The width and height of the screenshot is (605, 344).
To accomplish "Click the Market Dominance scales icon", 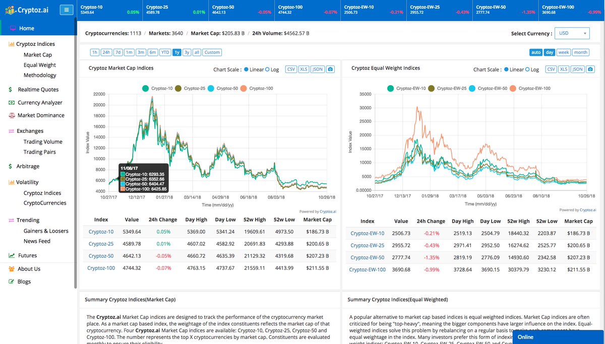I will click(12, 115).
